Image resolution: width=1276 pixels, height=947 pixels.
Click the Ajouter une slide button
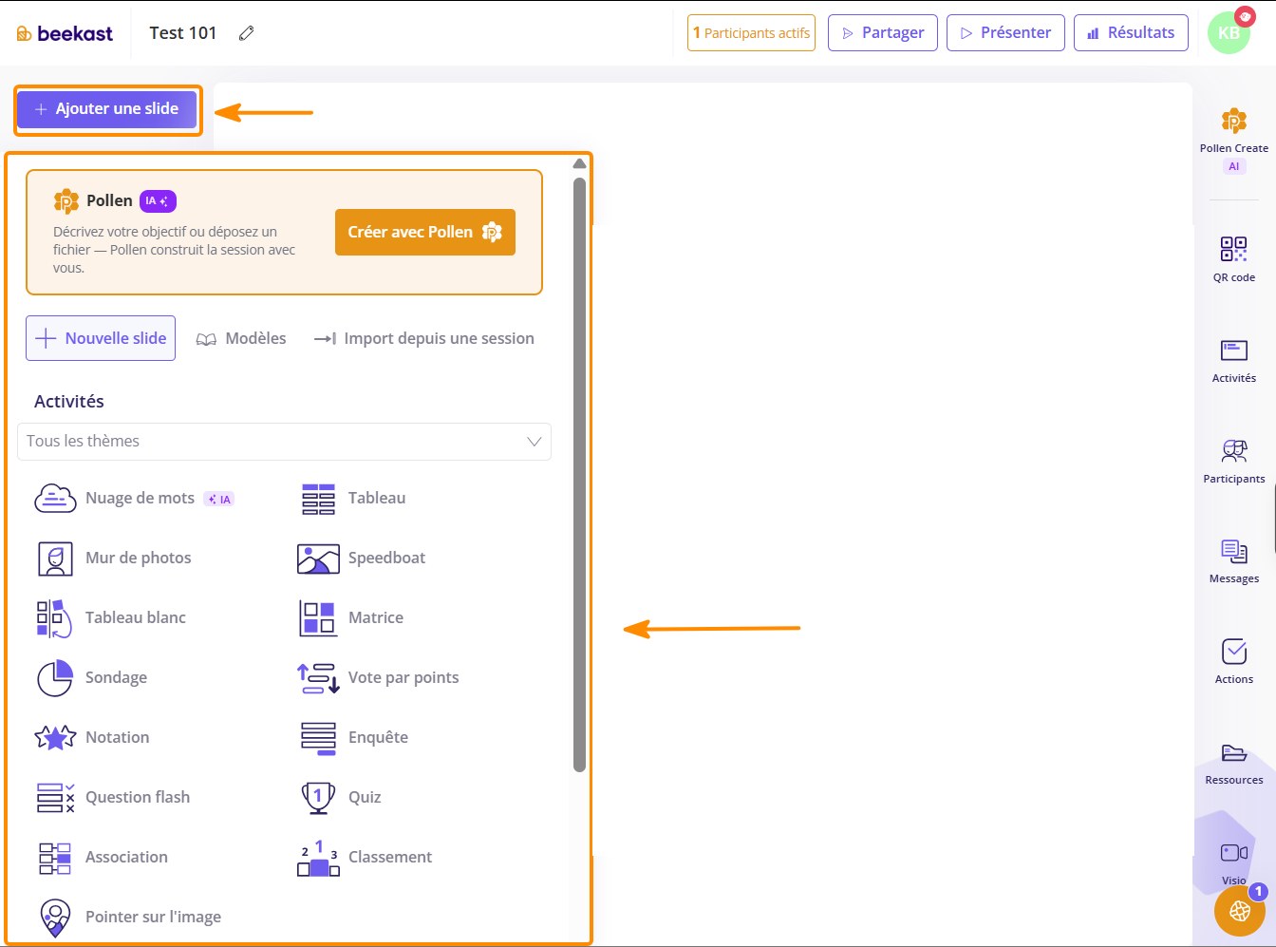106,109
